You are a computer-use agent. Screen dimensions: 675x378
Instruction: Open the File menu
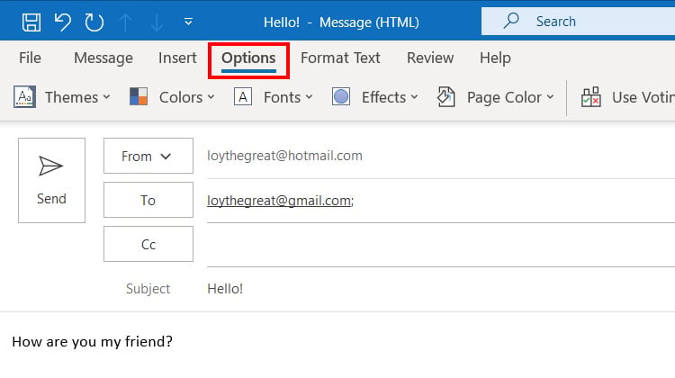[30, 58]
